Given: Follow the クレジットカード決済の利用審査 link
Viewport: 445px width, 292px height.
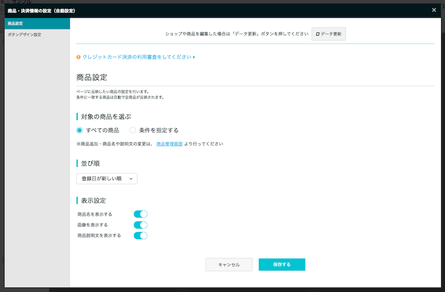Looking at the screenshot, I should [136, 57].
